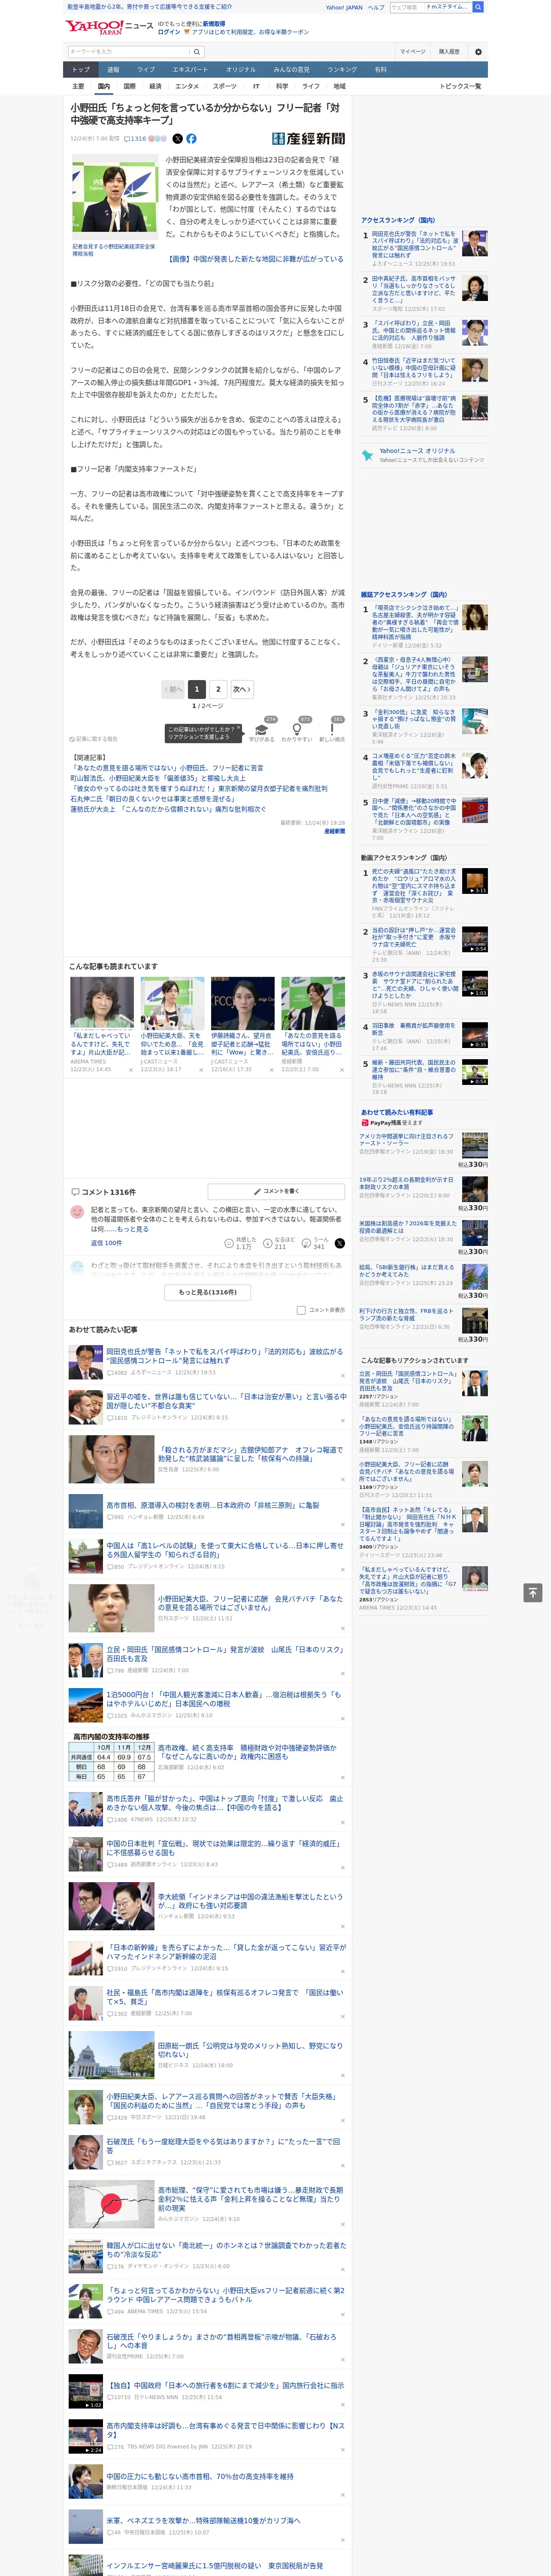Screen dimensions: 551x2576
Task: Click the magnifier icon beside keyword search field
Action: click(197, 51)
